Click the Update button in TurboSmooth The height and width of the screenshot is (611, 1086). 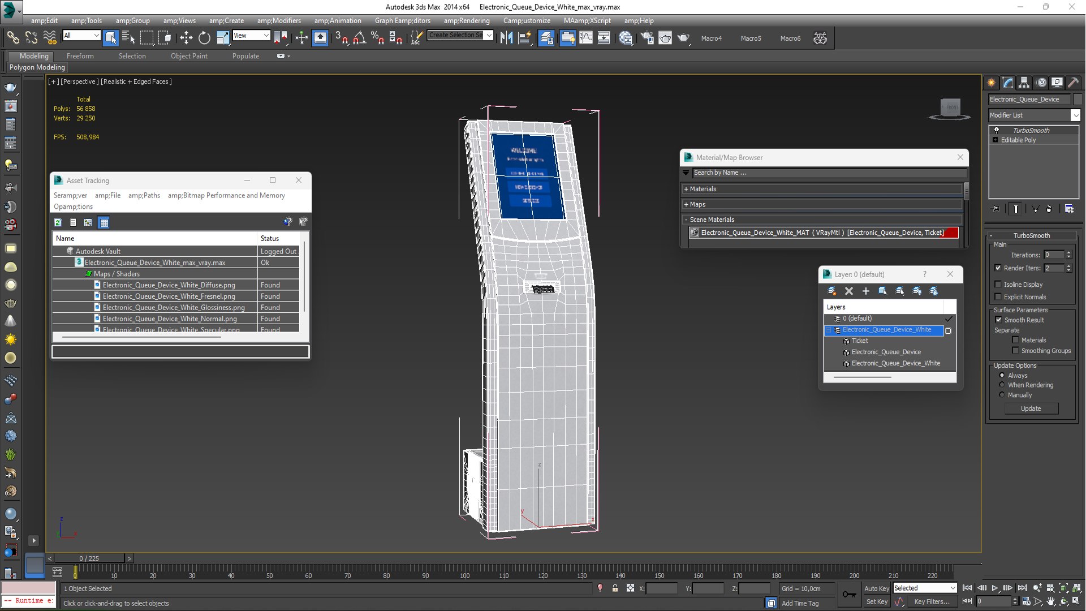click(1031, 408)
